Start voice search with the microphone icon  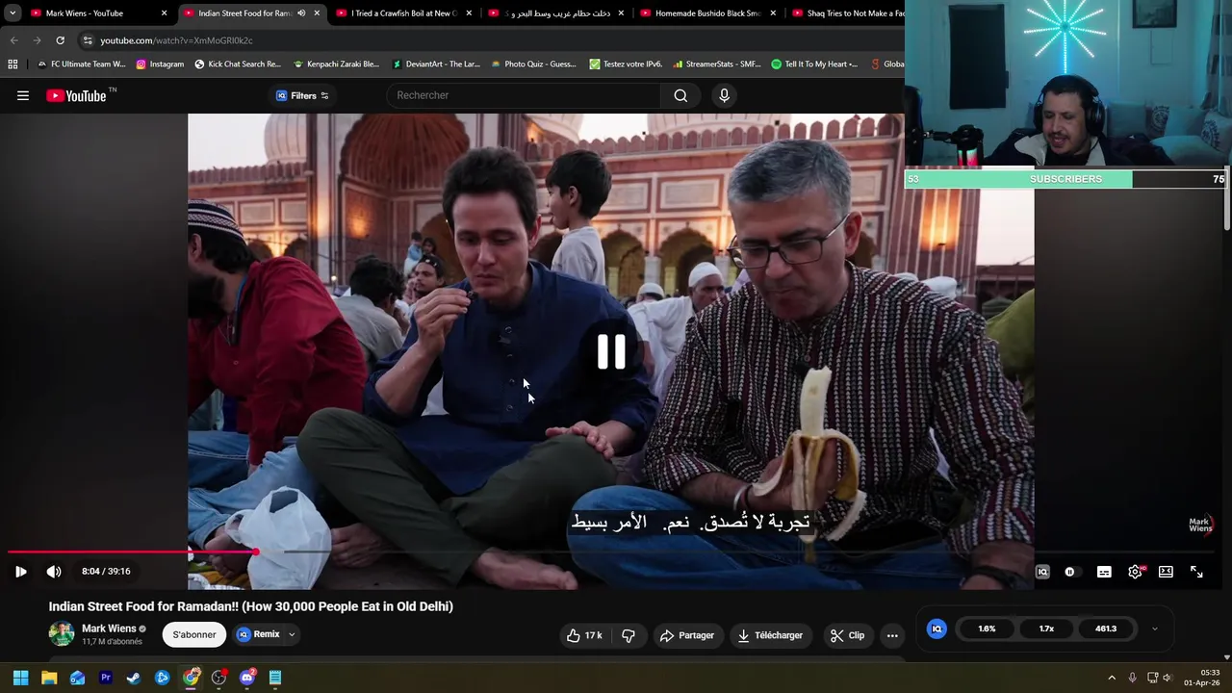pos(725,95)
